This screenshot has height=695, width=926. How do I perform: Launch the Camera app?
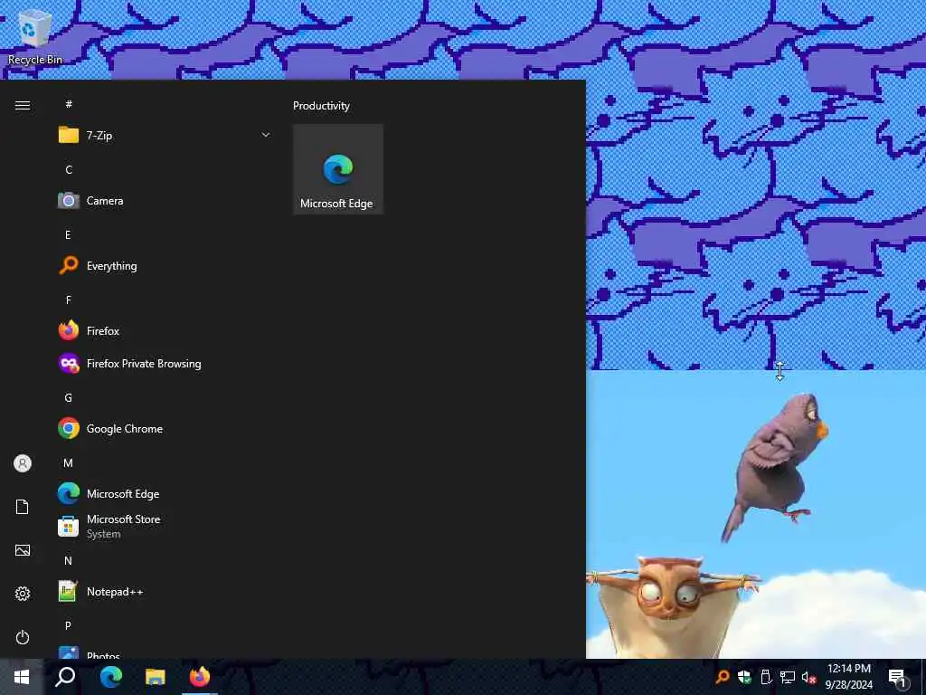[x=165, y=201]
